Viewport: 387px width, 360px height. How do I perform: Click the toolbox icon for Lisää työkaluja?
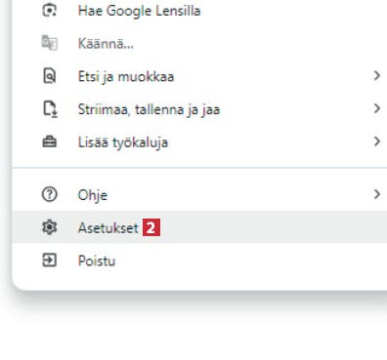50,142
